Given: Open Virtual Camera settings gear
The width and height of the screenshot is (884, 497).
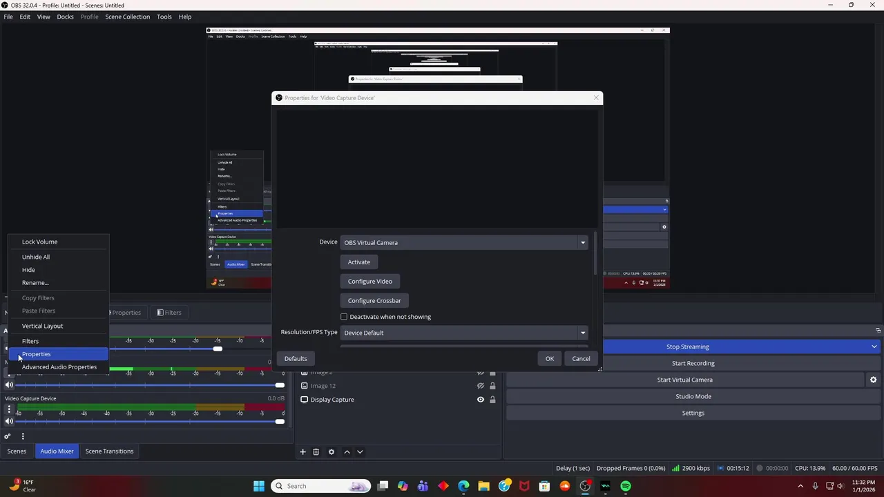Looking at the screenshot, I should pos(873,380).
